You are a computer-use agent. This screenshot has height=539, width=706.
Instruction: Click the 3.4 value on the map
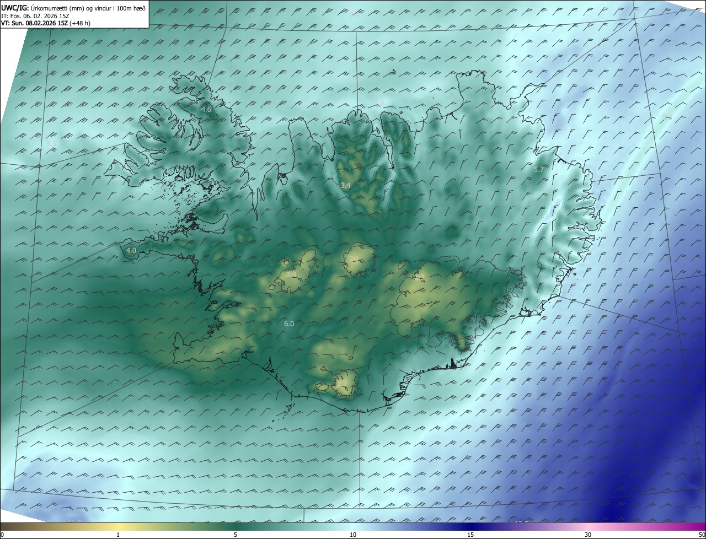pos(345,186)
